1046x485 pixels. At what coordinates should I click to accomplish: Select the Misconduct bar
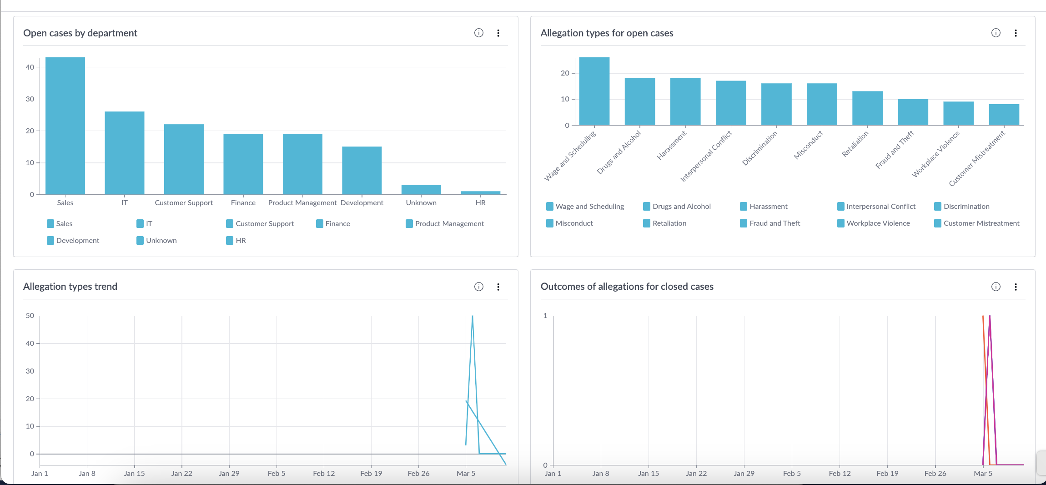coord(822,104)
